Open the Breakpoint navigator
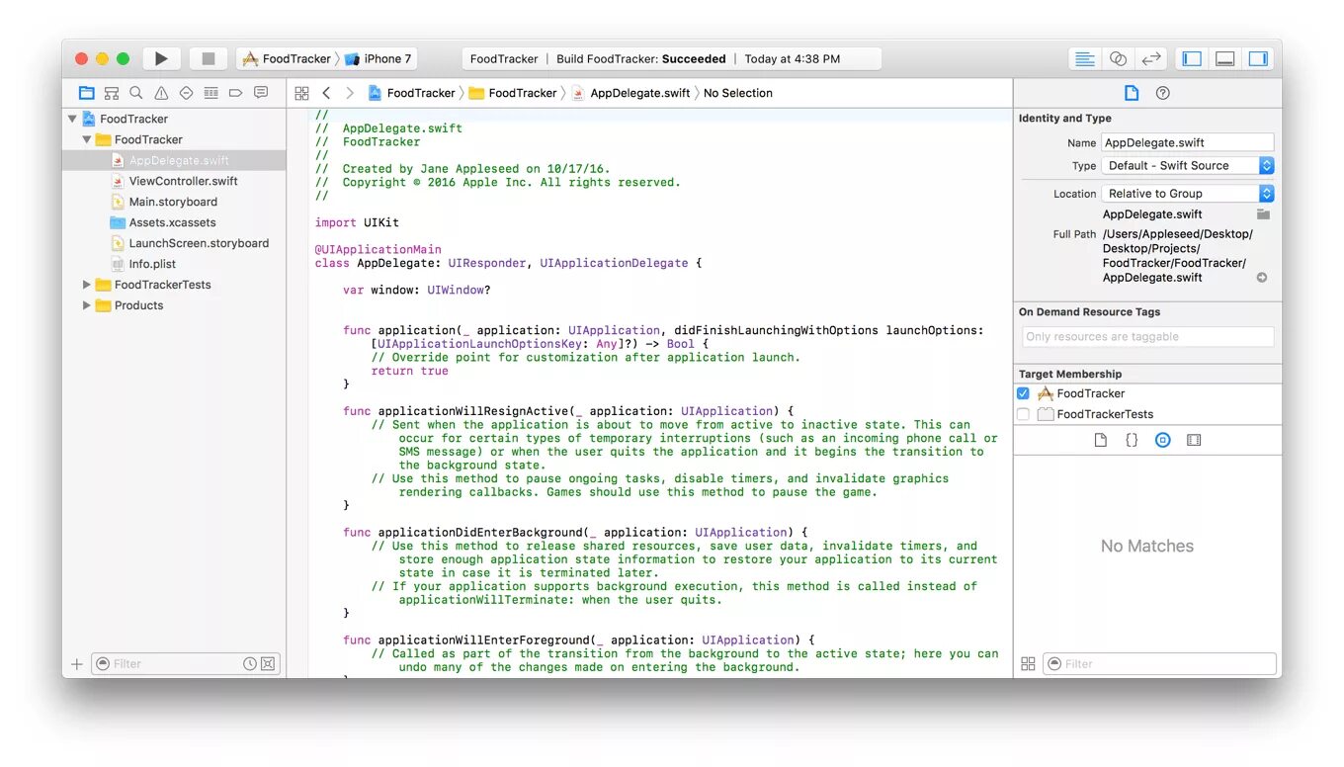1344x767 pixels. 235,93
